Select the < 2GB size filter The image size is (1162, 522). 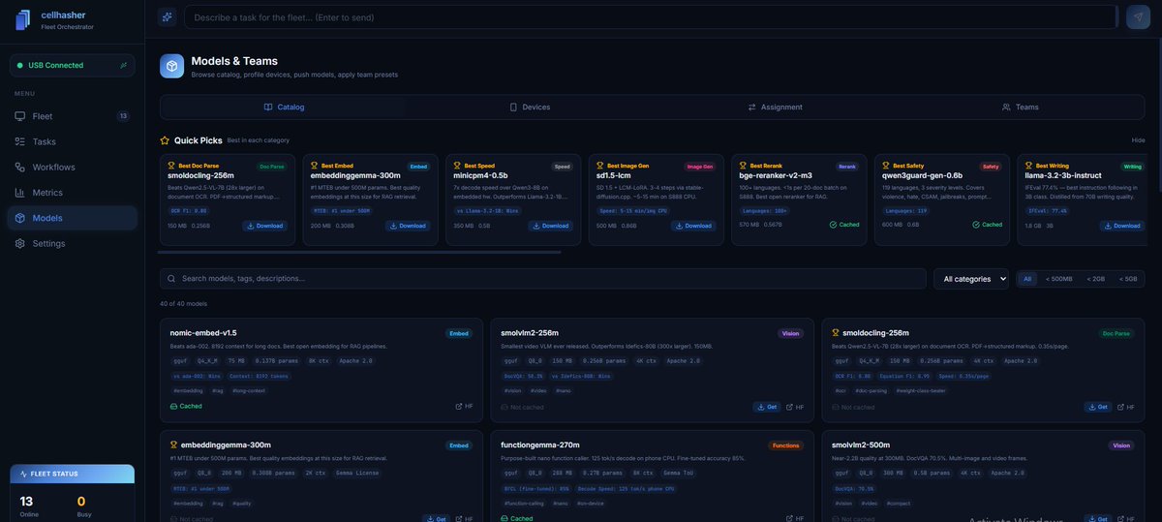[1096, 279]
